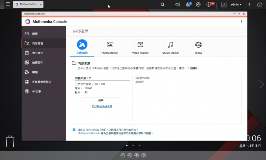Screen dimensions: 266x160
Task: Switch to Video Station tab
Action: [x=140, y=47]
